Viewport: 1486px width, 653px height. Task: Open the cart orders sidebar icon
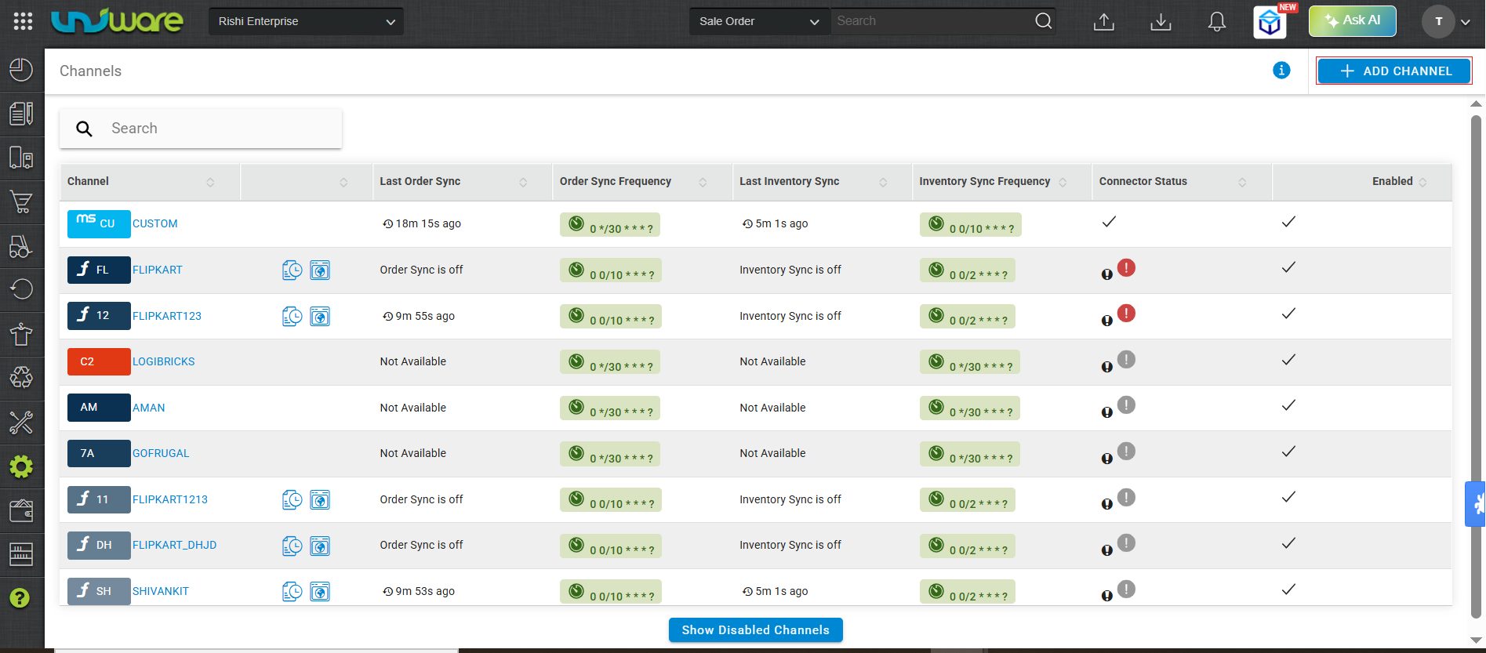21,202
